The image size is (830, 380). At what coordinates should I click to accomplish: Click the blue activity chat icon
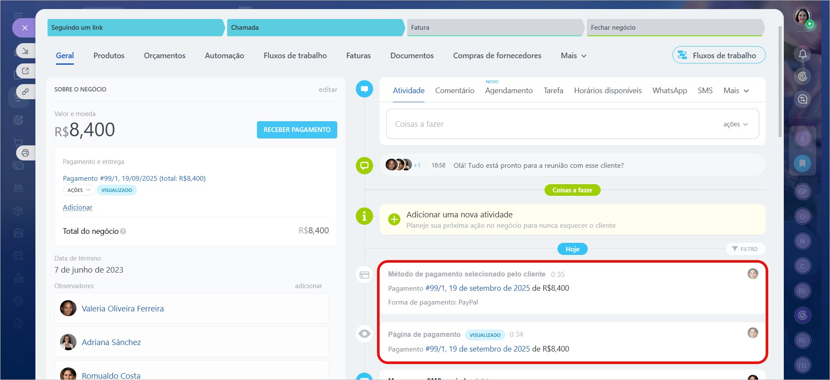[x=364, y=89]
